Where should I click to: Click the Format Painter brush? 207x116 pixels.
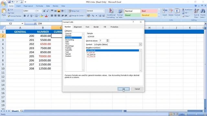[x=9, y=16]
